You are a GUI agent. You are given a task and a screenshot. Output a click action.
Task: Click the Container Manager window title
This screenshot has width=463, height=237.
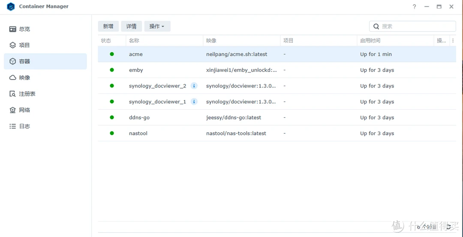(x=44, y=6)
